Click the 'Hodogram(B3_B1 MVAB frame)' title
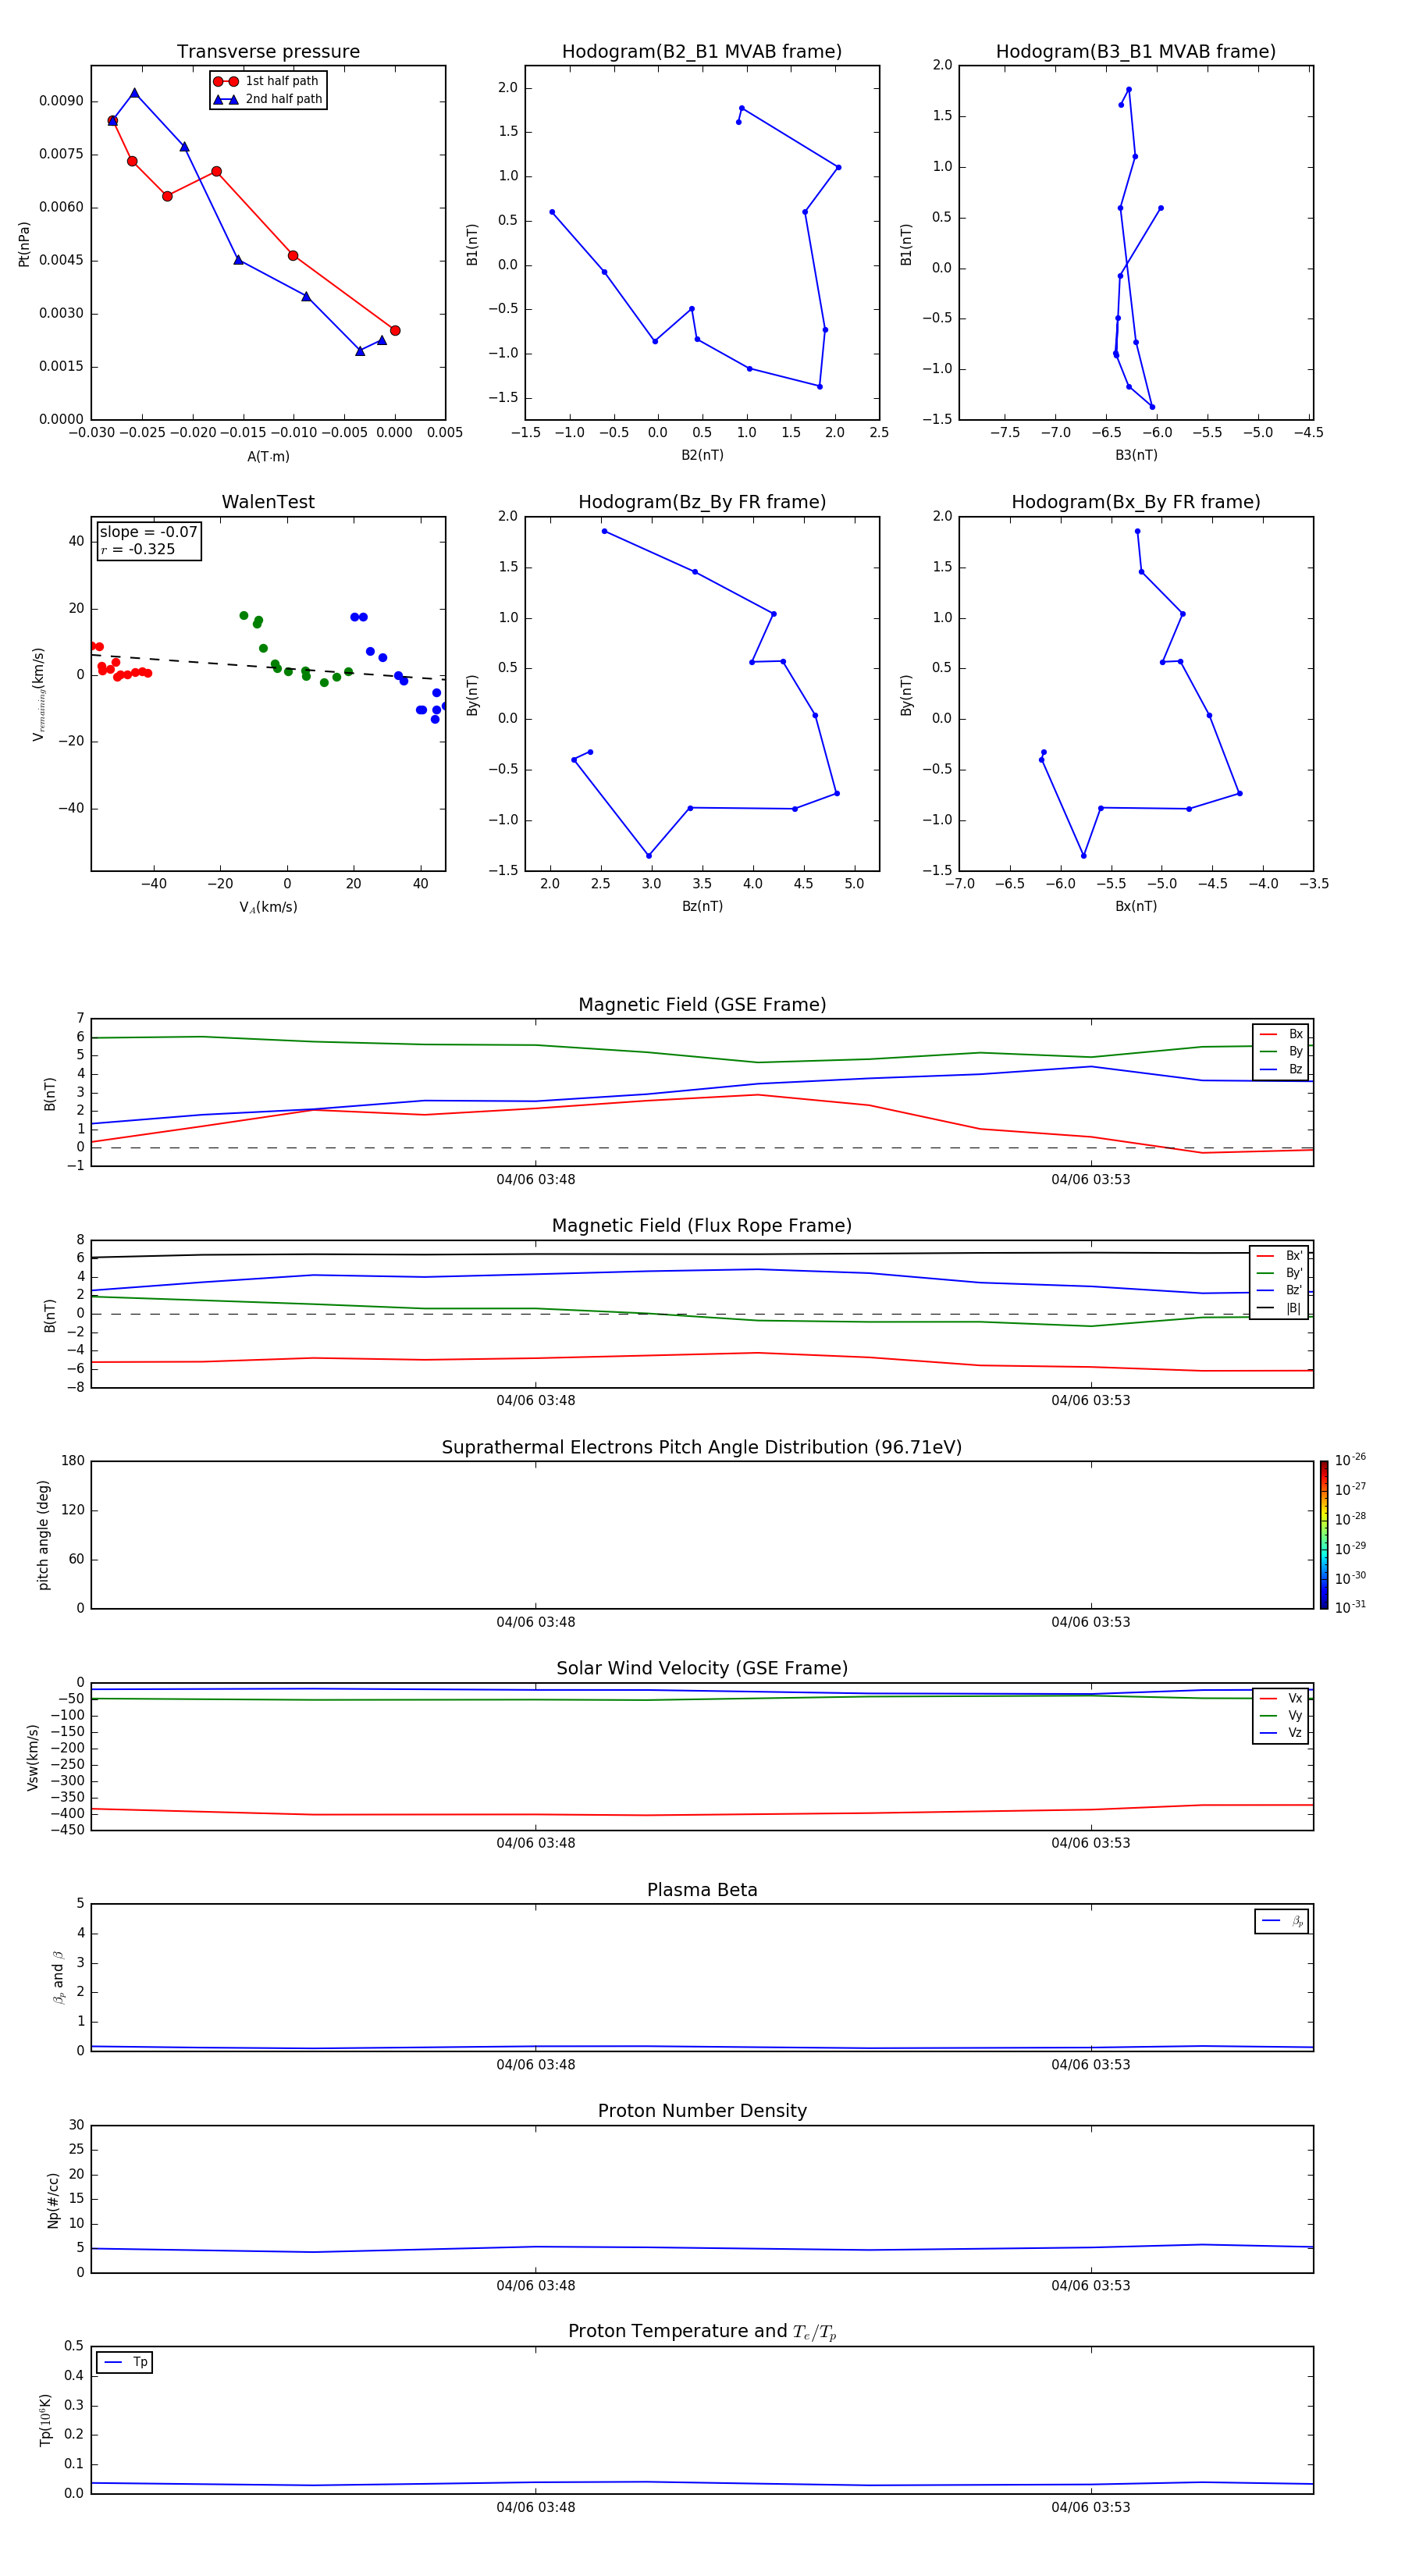Screen dimensions: 1405x2576 click(1136, 51)
